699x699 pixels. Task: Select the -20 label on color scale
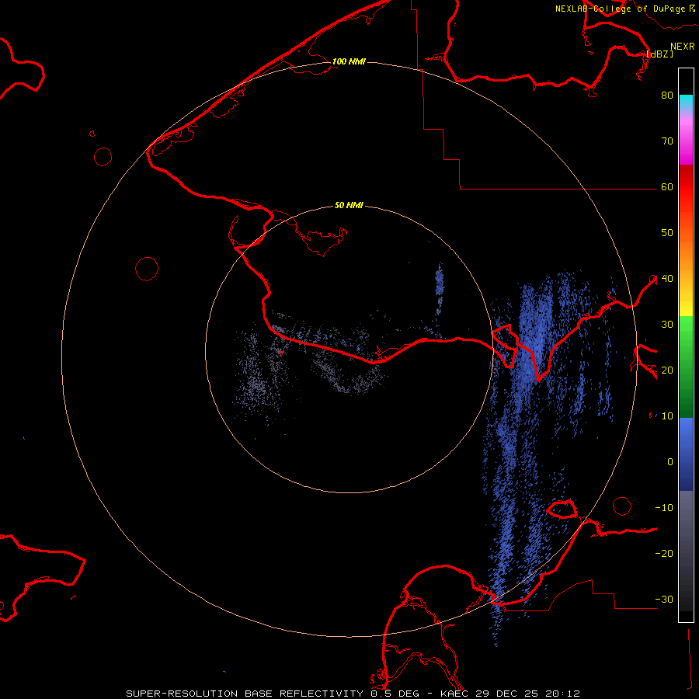coord(664,554)
